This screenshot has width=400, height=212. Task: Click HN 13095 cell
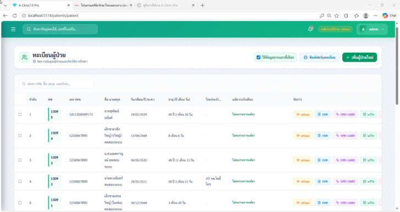55,114
